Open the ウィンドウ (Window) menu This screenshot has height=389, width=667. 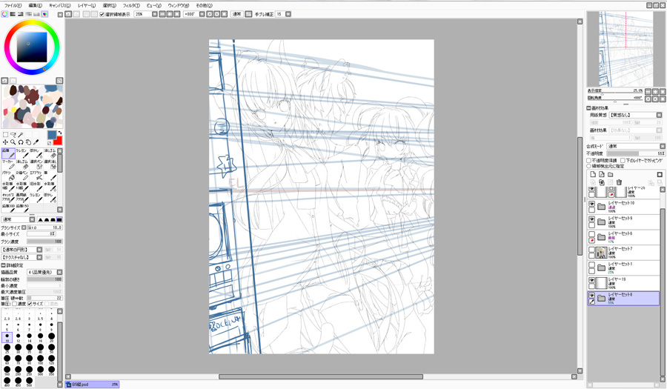[x=178, y=5]
